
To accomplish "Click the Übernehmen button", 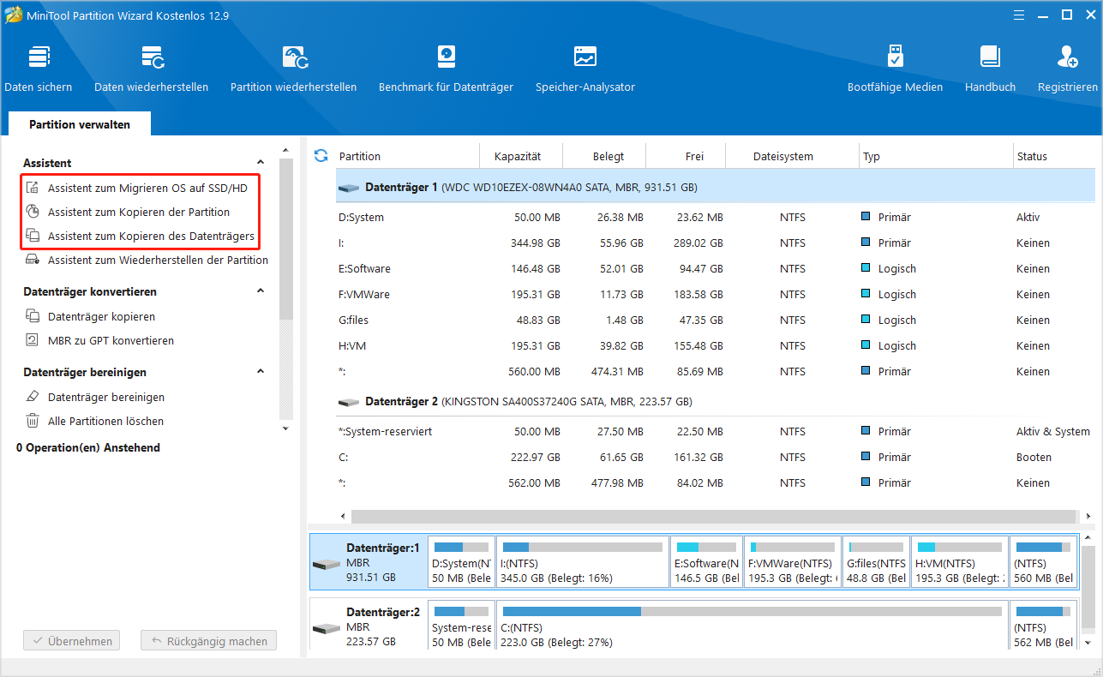I will 72,640.
